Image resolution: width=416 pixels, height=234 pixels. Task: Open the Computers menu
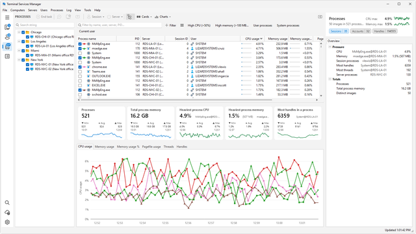pyautogui.click(x=18, y=10)
